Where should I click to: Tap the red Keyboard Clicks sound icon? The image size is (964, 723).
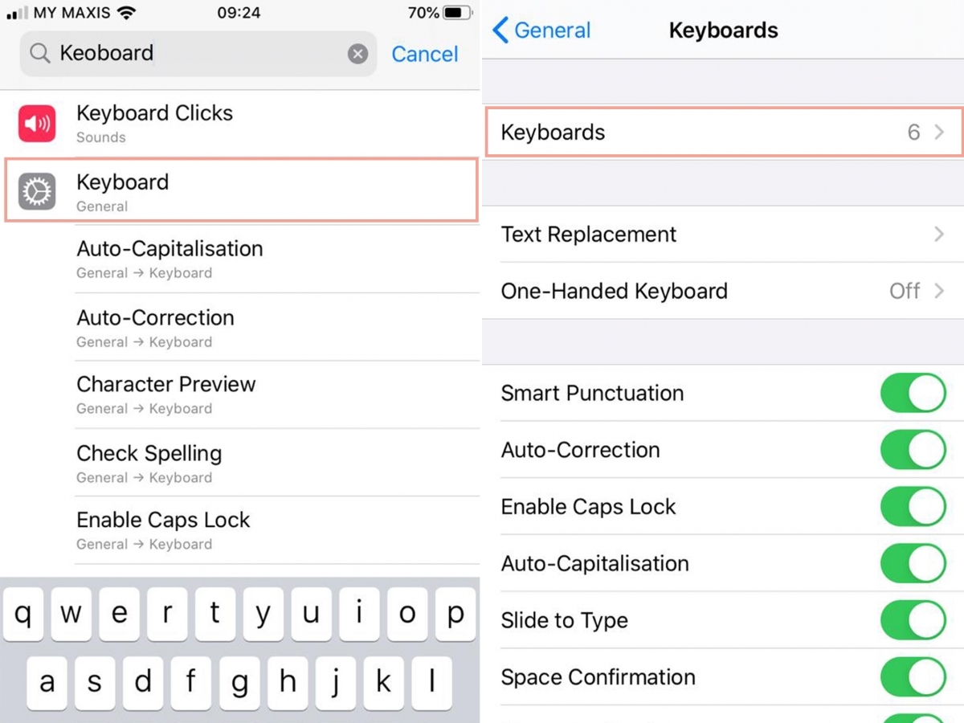tap(37, 124)
